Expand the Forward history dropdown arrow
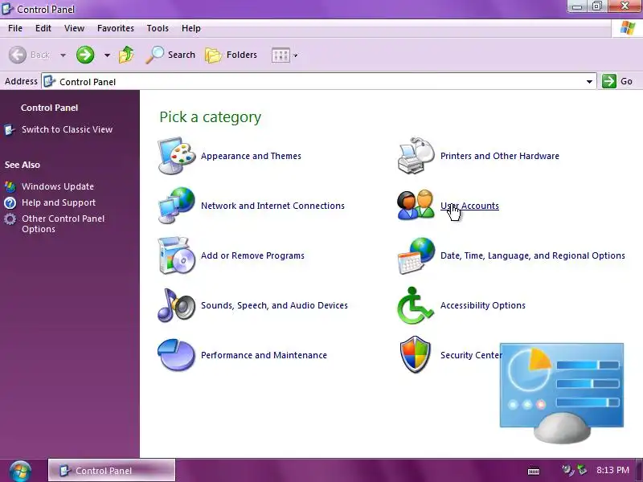 coord(107,55)
